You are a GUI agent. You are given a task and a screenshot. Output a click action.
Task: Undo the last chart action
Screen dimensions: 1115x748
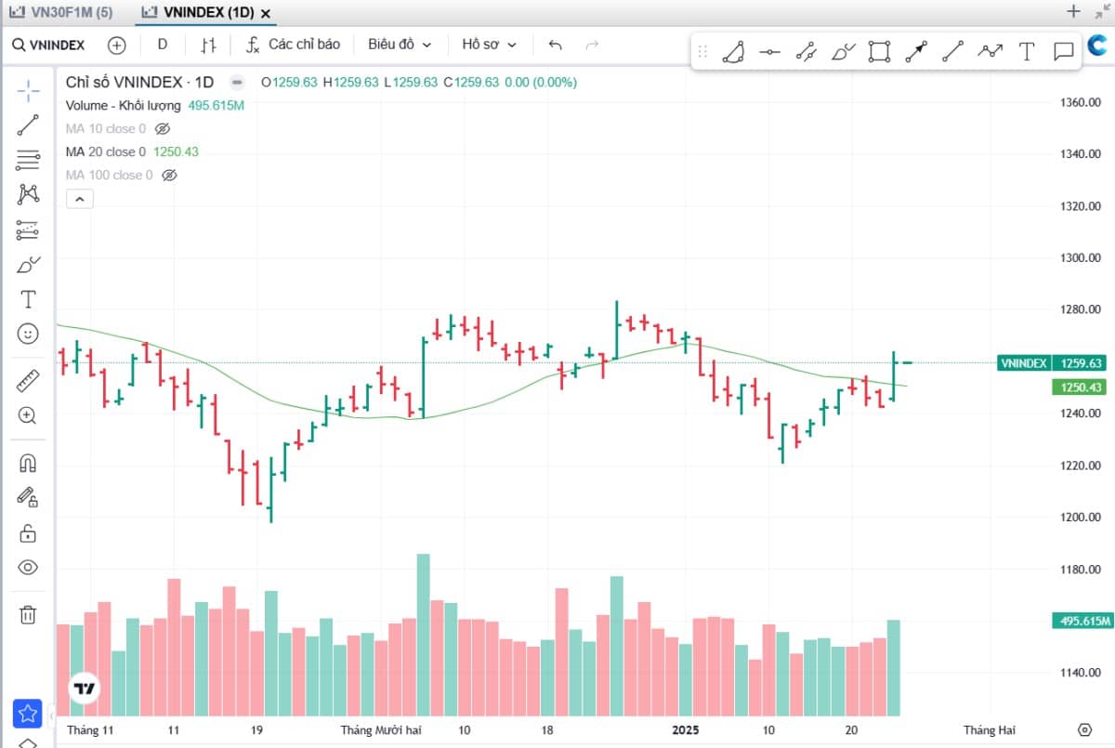point(556,45)
